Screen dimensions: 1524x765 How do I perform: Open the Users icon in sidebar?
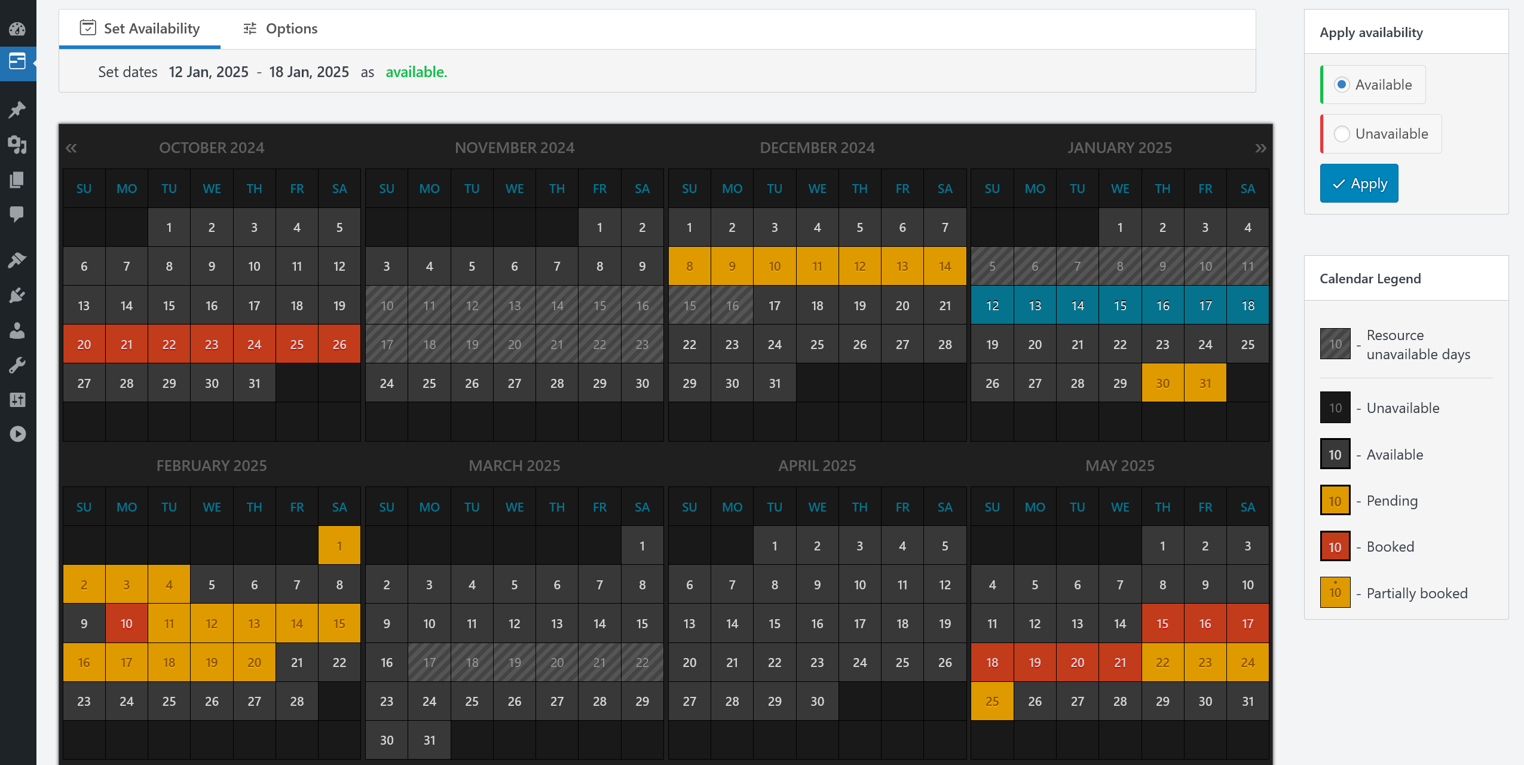coord(18,332)
